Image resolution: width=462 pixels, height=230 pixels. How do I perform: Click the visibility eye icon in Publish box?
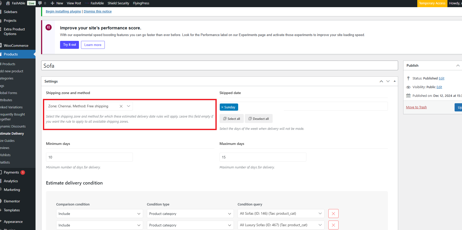408,87
